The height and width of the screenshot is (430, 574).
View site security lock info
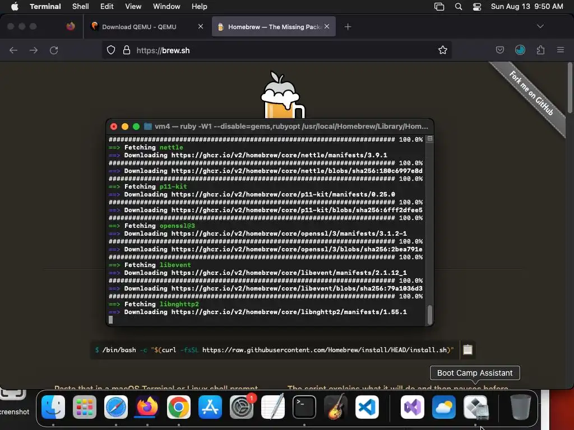click(127, 50)
